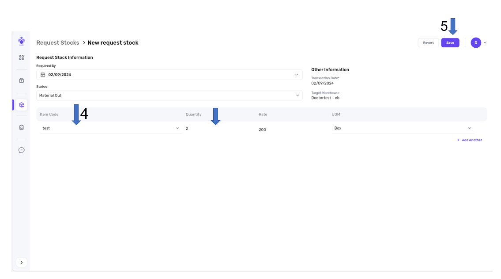
Task: Open the medical kit sidebar icon
Action: [x=21, y=80]
